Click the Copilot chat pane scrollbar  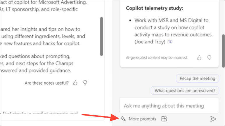pos(223,51)
